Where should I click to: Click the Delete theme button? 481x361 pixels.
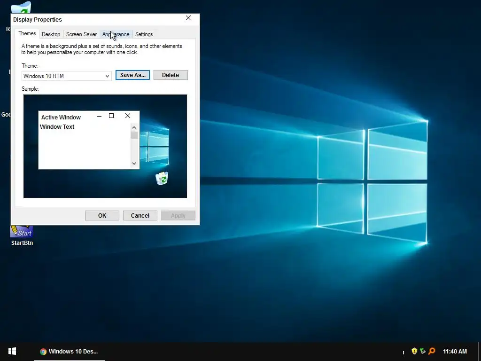[x=171, y=75]
